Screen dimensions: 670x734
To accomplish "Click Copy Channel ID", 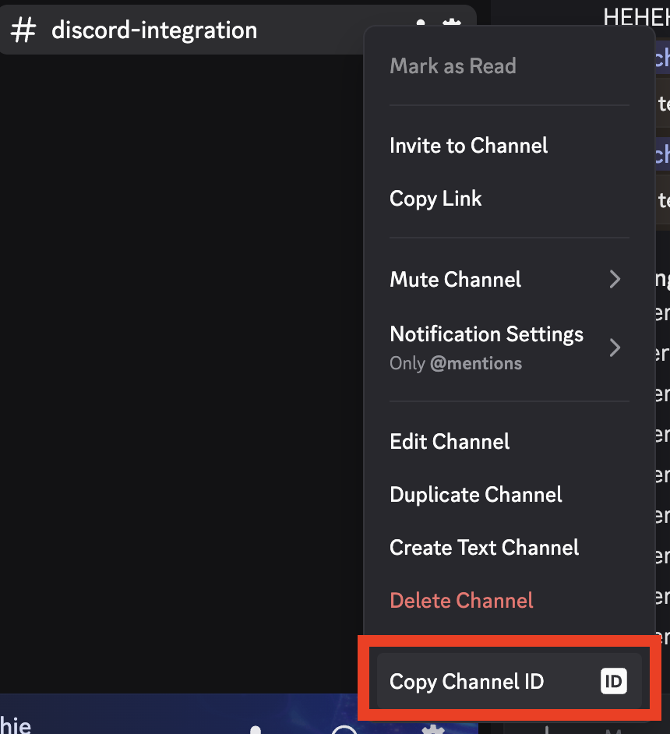I will [x=466, y=681].
